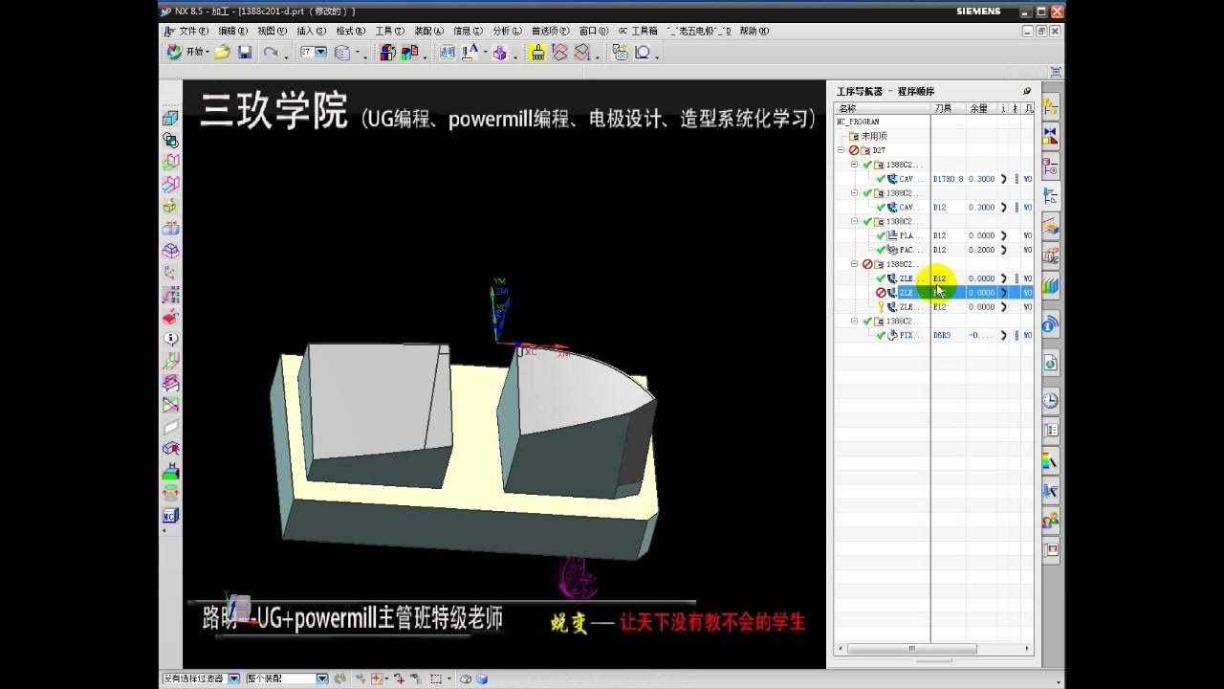Select the NC tool icon in left sidebar
This screenshot has height=689, width=1224.
[169, 516]
